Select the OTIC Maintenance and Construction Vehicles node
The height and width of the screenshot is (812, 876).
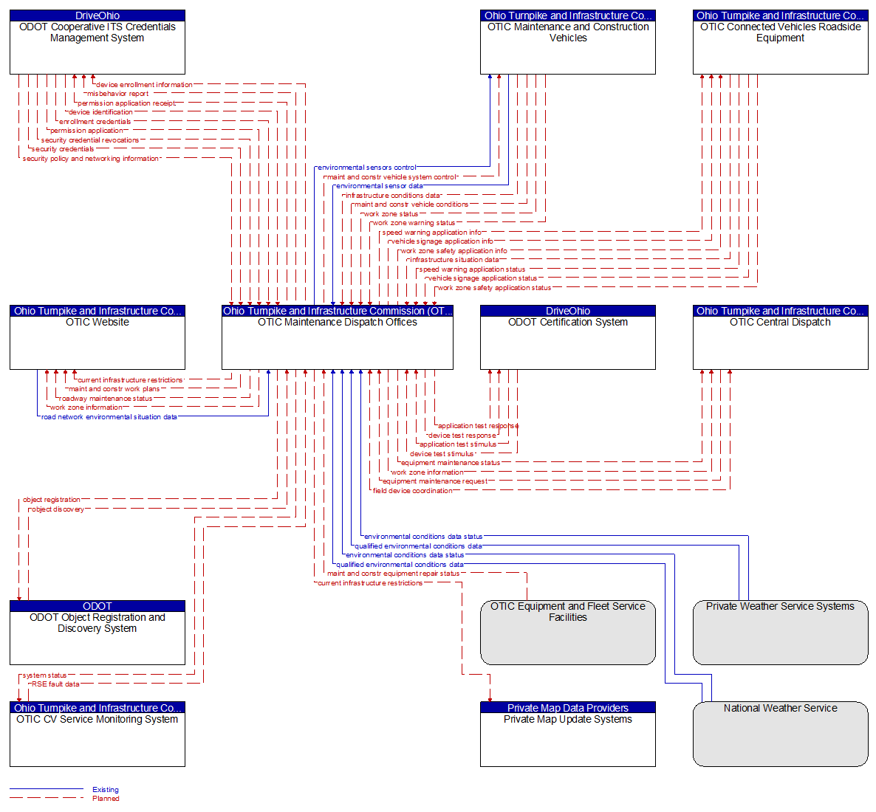[567, 42]
